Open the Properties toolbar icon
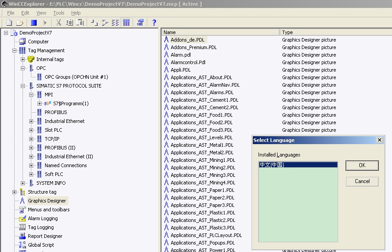 [140, 23]
